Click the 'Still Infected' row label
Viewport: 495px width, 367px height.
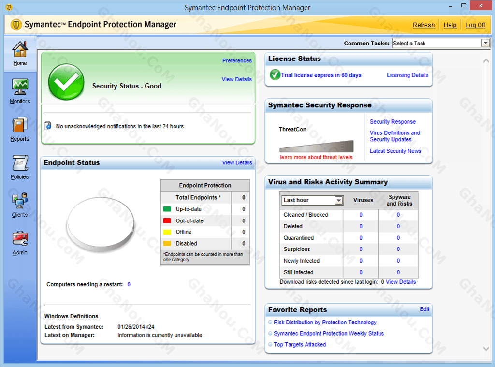click(x=298, y=272)
